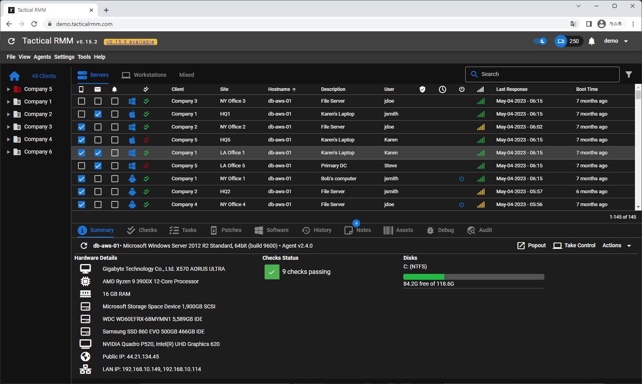
Task: Tick email checkbox in Company 2 HQ2 row
Action: tap(98, 192)
